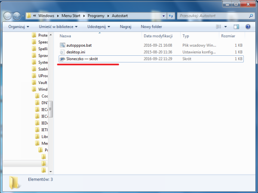Open the Mer subfolder in tree
The height and width of the screenshot is (193, 258).
[41, 143]
